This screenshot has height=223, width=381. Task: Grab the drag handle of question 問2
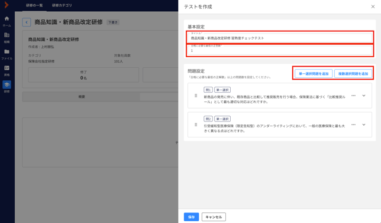196,124
